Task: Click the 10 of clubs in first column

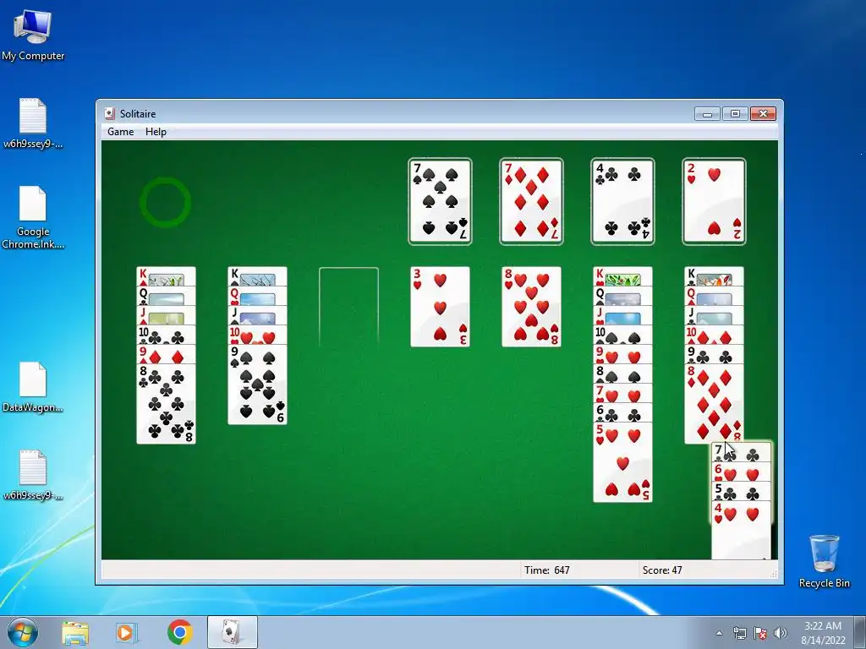Action: pos(167,335)
